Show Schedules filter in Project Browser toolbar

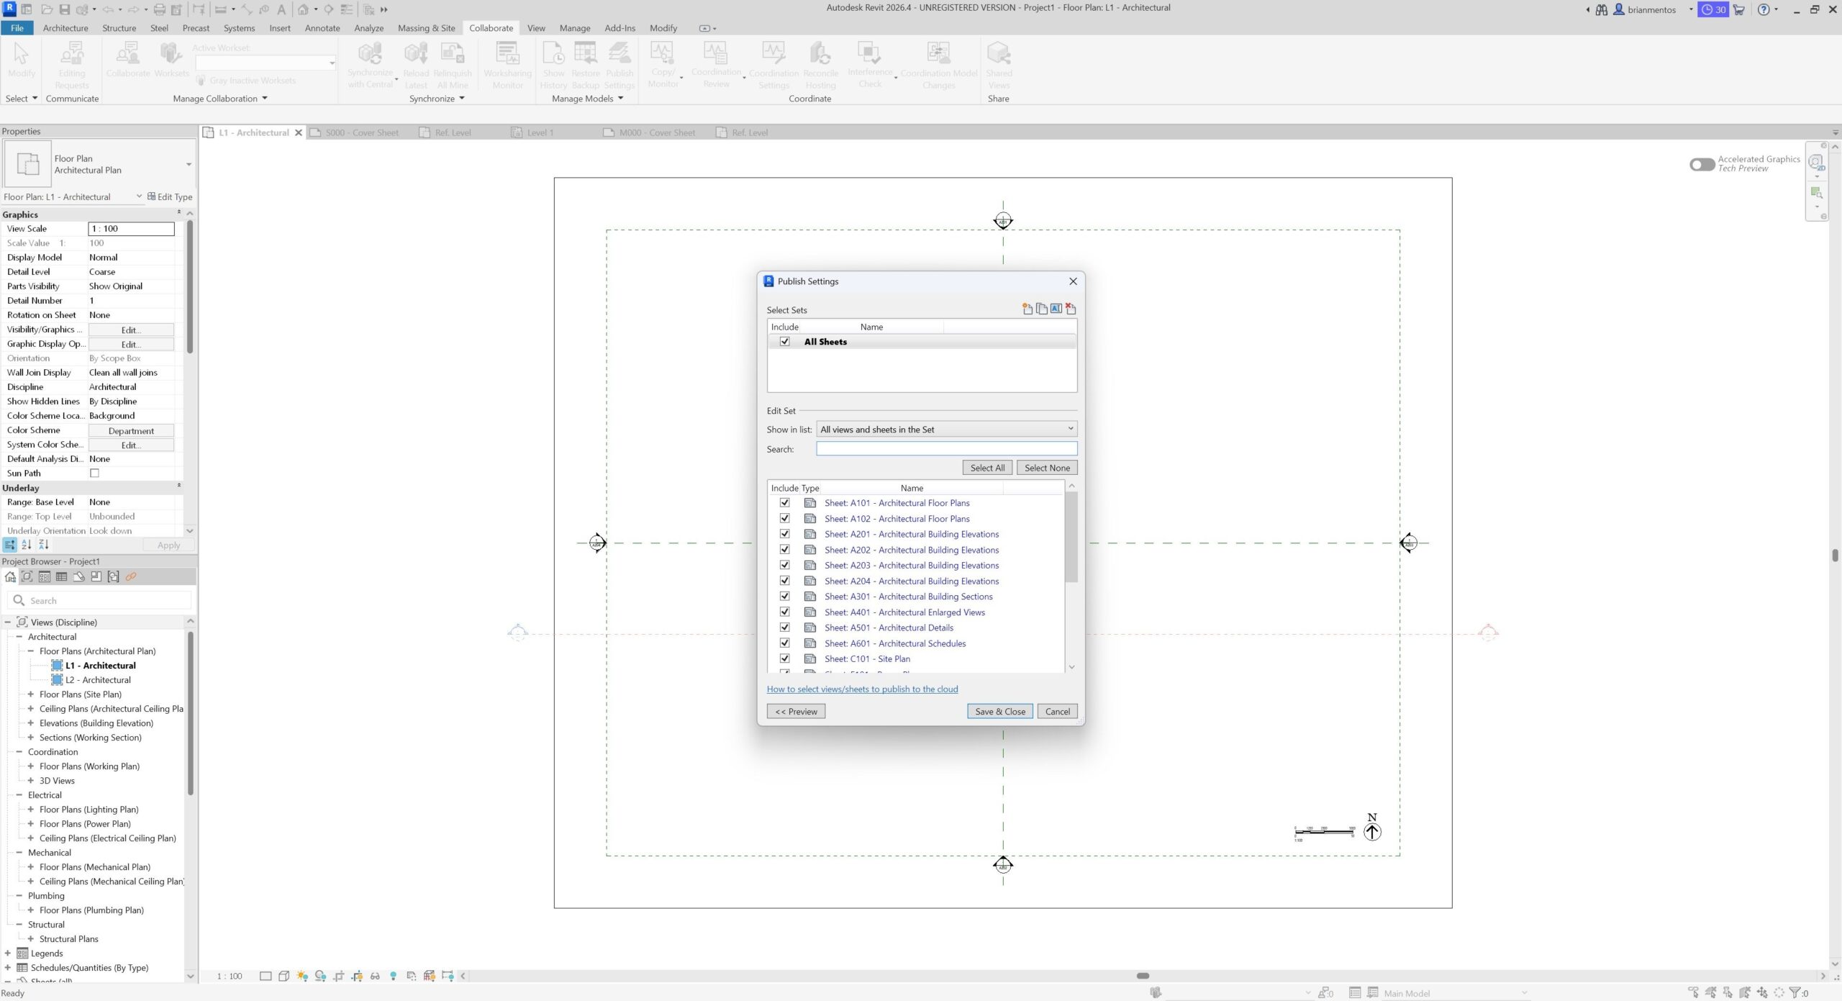coord(62,577)
